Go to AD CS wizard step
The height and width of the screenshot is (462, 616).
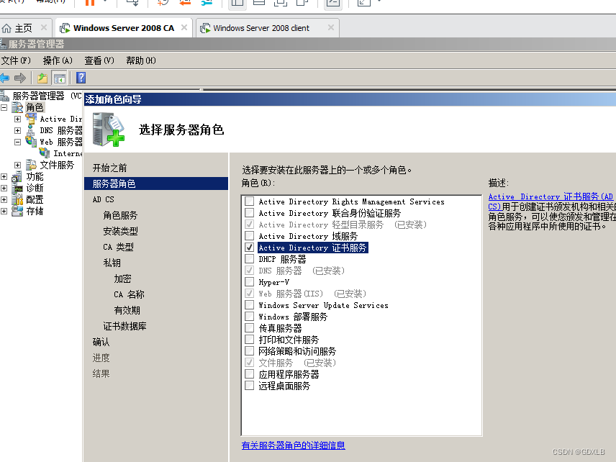point(104,199)
